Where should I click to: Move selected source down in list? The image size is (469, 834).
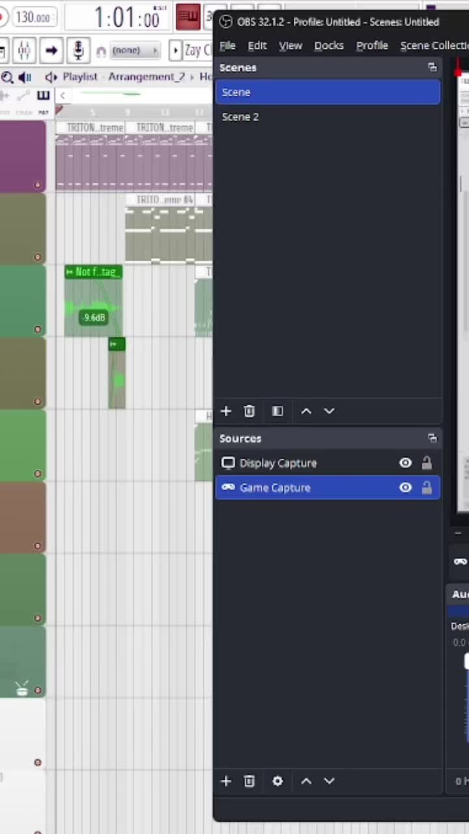click(x=329, y=781)
